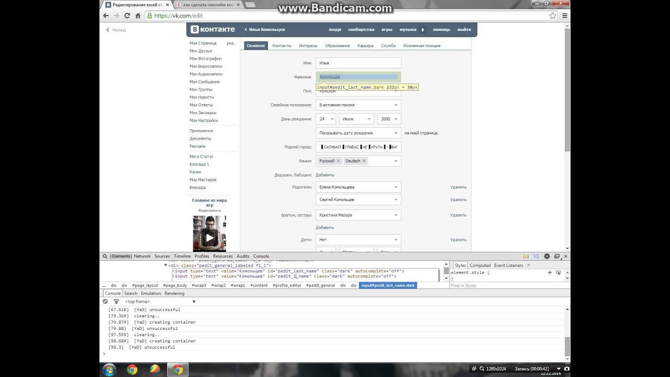Collapse the pedit_general_labeled div node
Image resolution: width=670 pixels, height=377 pixels.
pyautogui.click(x=166, y=265)
